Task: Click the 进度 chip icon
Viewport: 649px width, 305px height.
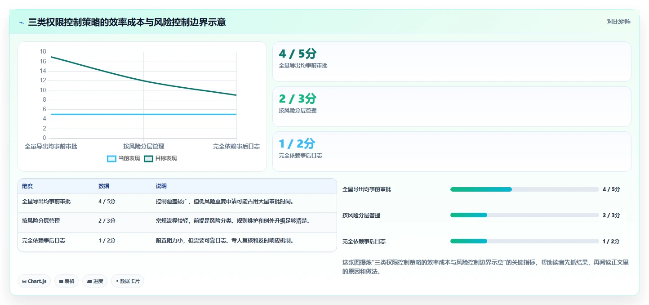Action: coord(89,281)
